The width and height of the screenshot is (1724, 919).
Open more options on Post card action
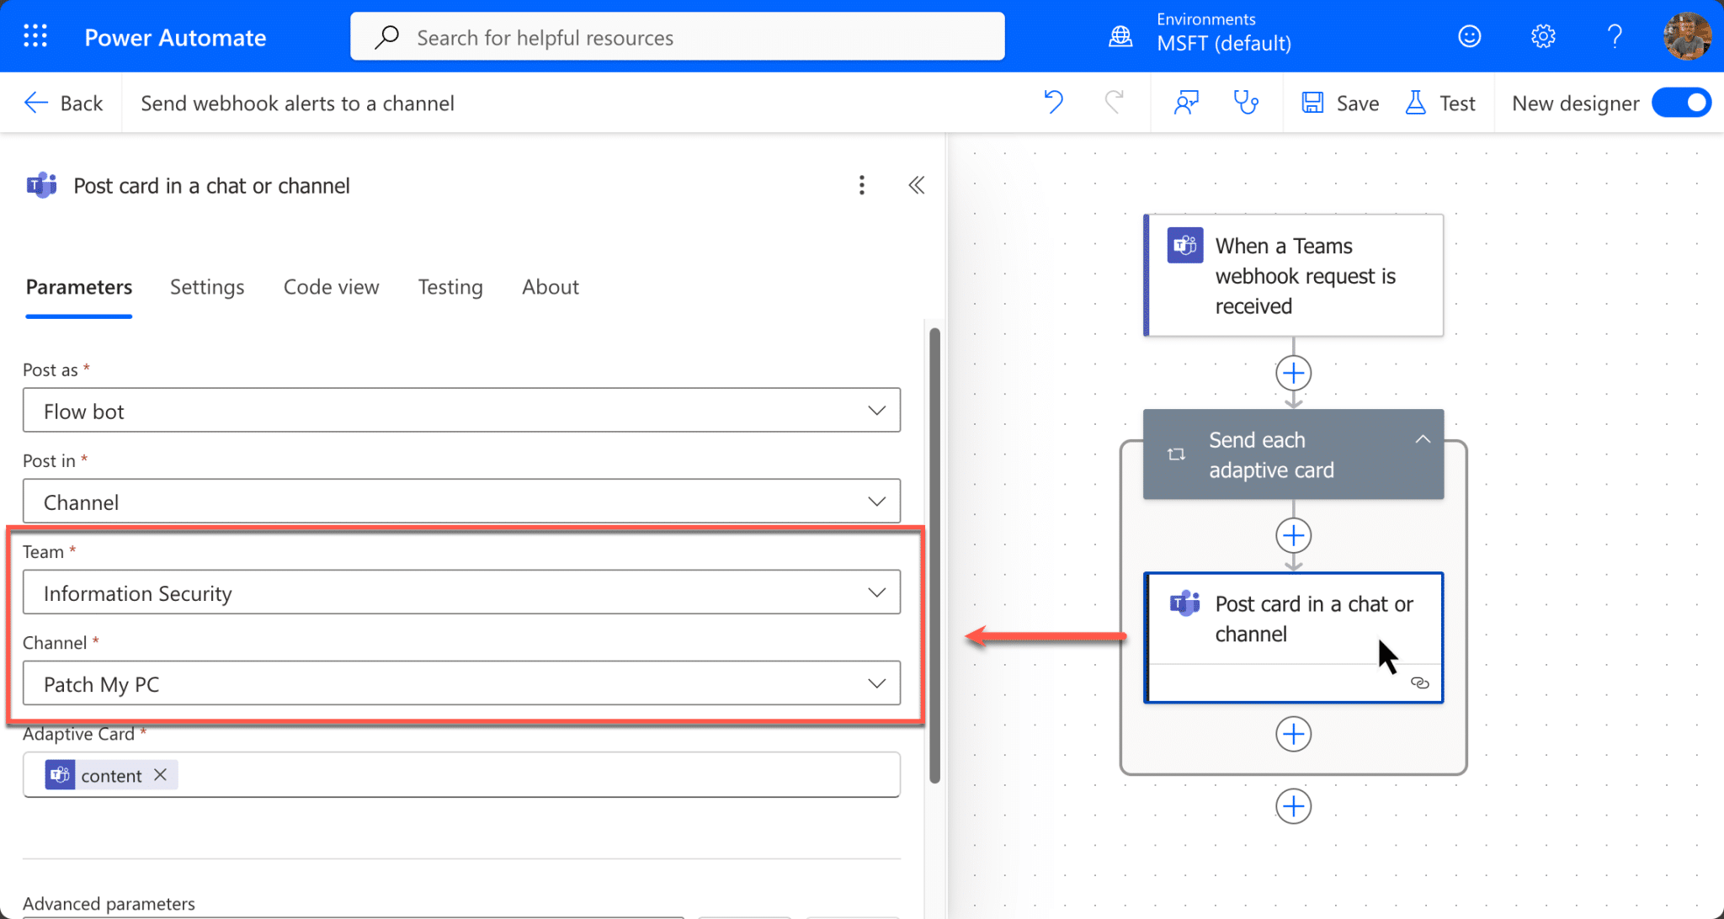pos(862,185)
